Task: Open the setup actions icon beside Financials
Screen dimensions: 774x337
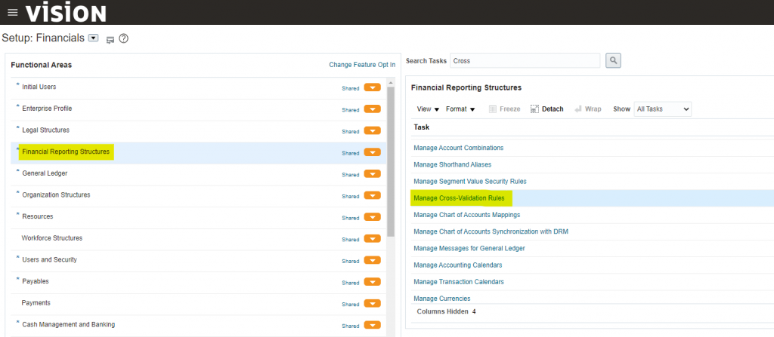Action: tap(110, 39)
